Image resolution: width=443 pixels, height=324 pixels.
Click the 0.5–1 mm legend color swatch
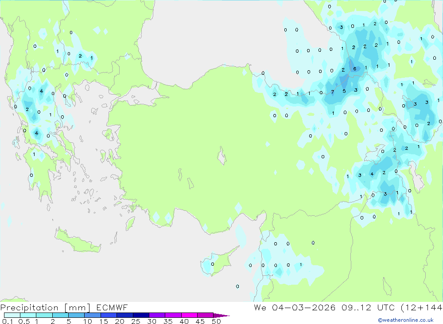28,315
